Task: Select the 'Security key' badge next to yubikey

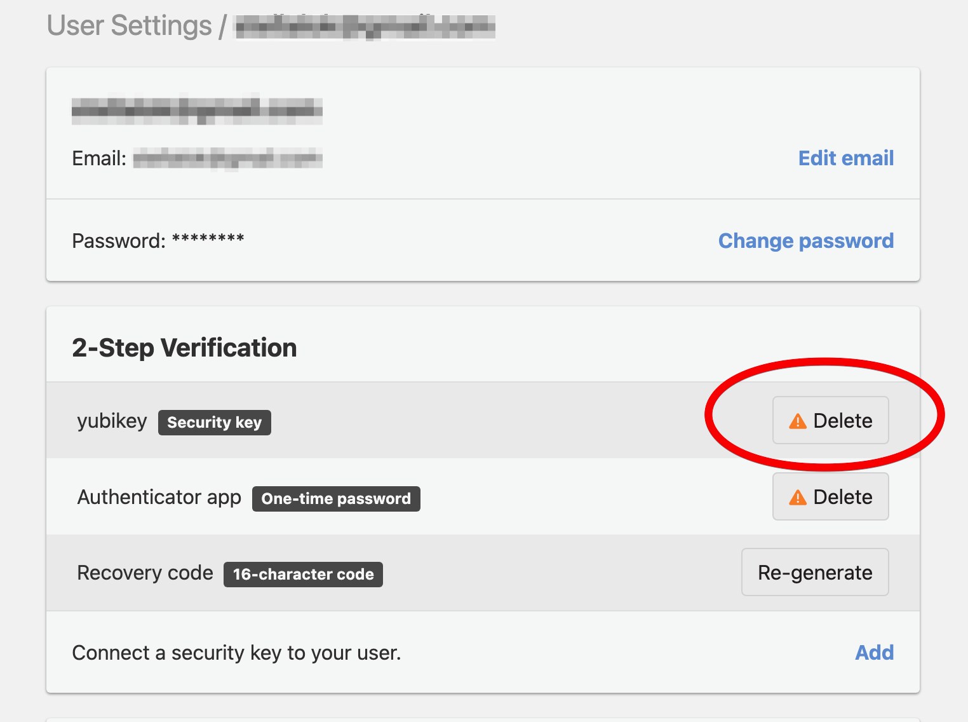Action: tap(214, 422)
